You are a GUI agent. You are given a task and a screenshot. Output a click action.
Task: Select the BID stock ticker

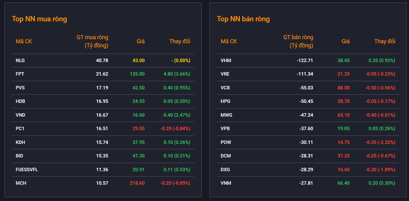pos(19,156)
